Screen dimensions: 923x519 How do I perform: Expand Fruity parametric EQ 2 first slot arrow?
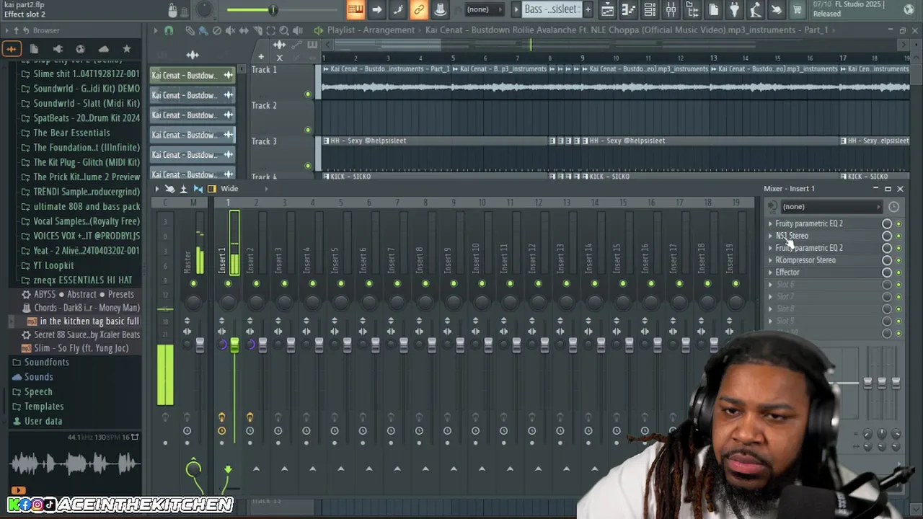coord(770,223)
